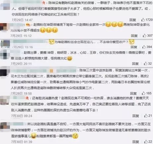Like the comment with 165 likes
The image size is (153, 144).
click(x=143, y=93)
